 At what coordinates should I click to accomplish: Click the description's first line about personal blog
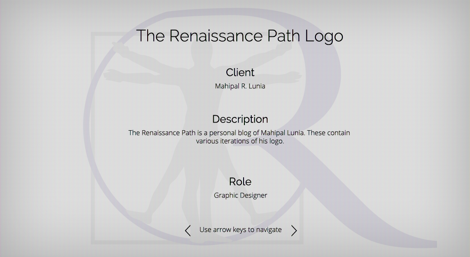[x=239, y=133]
